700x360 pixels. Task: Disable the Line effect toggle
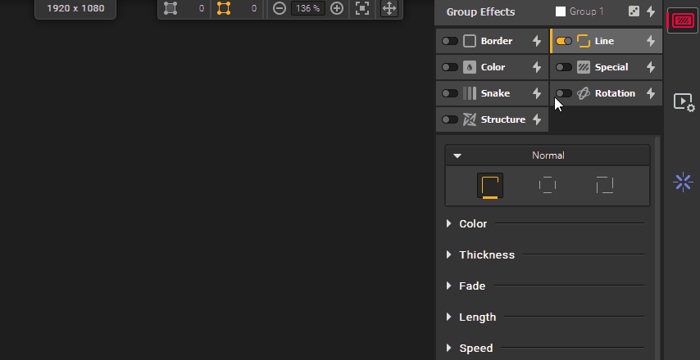[x=564, y=41]
